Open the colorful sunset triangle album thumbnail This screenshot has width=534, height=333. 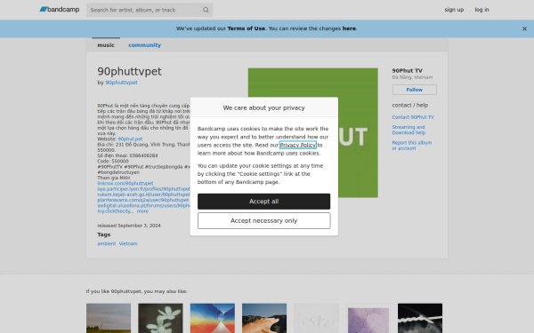[x=213, y=318]
